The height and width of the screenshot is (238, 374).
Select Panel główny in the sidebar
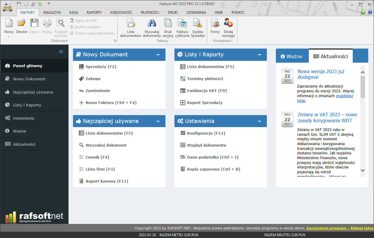pos(34,66)
